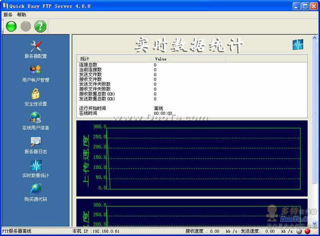Open 购买源代码 browser icon

(36, 189)
